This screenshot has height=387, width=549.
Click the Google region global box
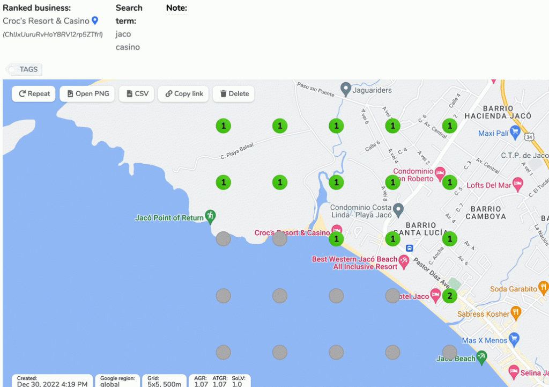pyautogui.click(x=117, y=381)
